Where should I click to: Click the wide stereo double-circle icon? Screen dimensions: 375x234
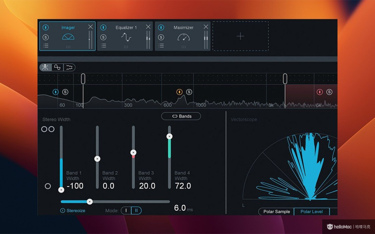tap(48, 129)
